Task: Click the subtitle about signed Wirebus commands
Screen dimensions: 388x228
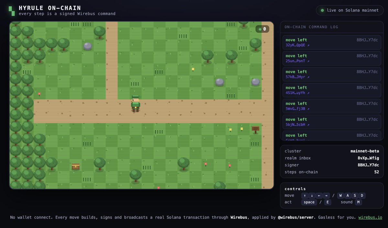Action: coord(67,14)
